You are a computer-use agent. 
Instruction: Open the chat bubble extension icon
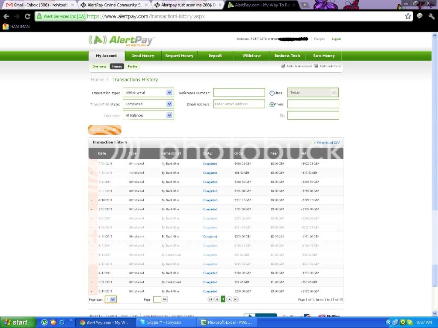pyautogui.click(x=420, y=16)
